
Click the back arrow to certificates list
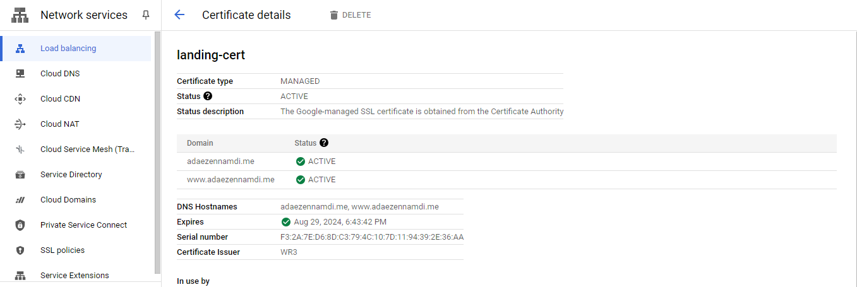pyautogui.click(x=179, y=15)
